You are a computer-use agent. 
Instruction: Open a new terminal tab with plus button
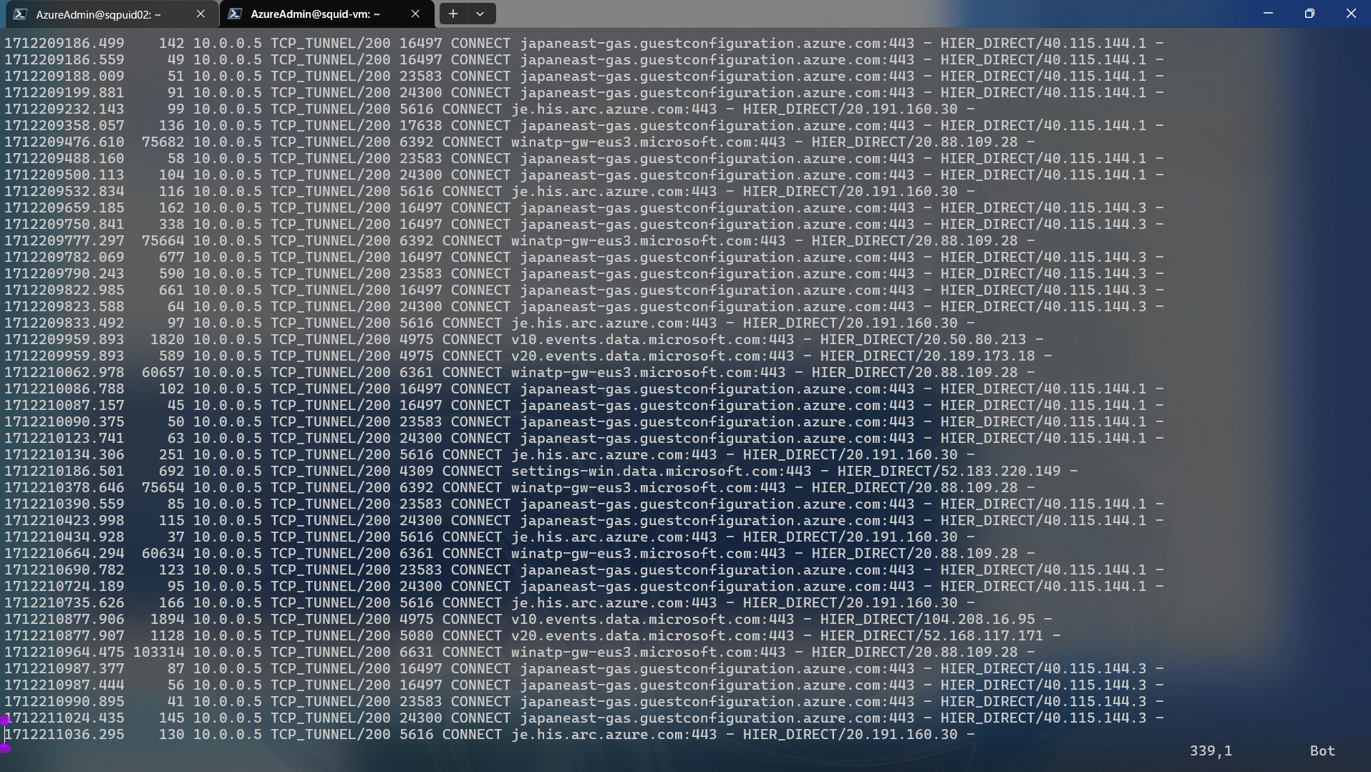point(452,14)
